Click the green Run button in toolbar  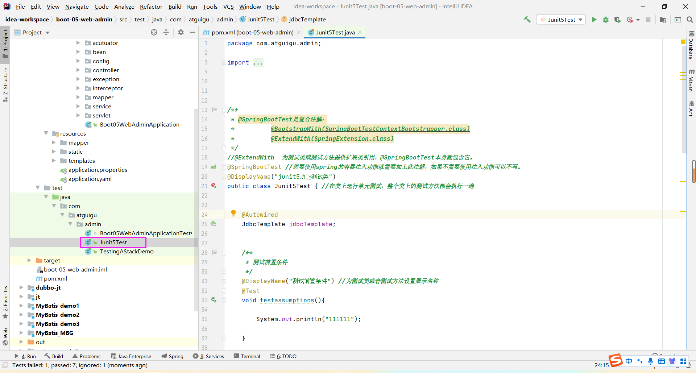[x=594, y=20]
